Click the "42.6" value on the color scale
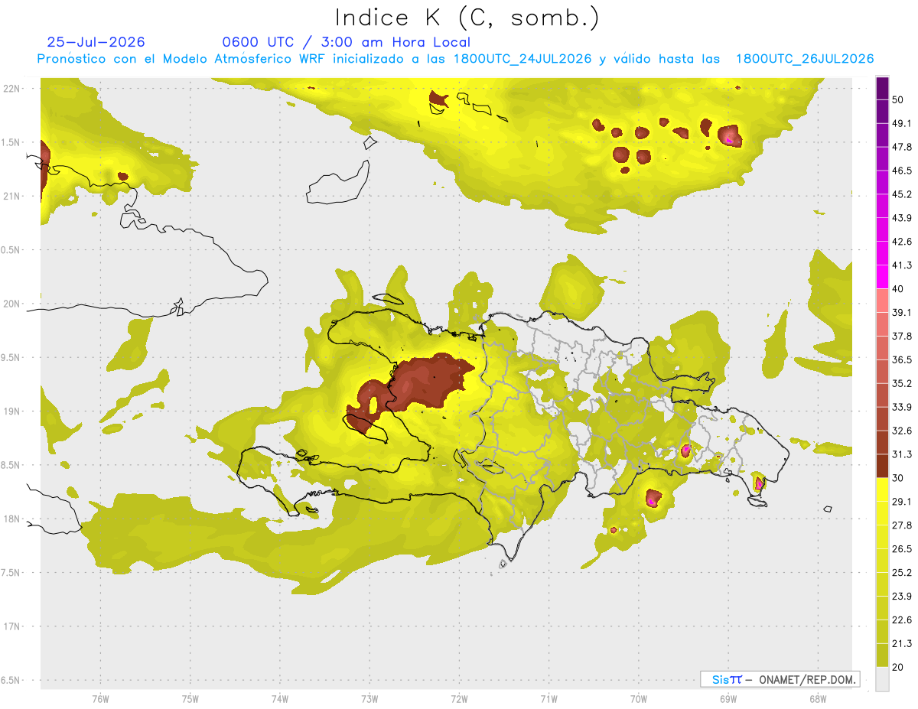918x709 pixels. click(902, 242)
